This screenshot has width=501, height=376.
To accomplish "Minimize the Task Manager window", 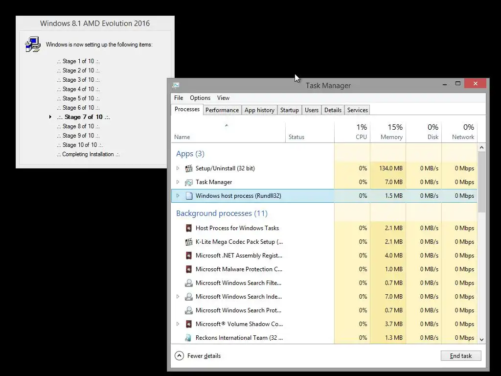I will pyautogui.click(x=444, y=84).
